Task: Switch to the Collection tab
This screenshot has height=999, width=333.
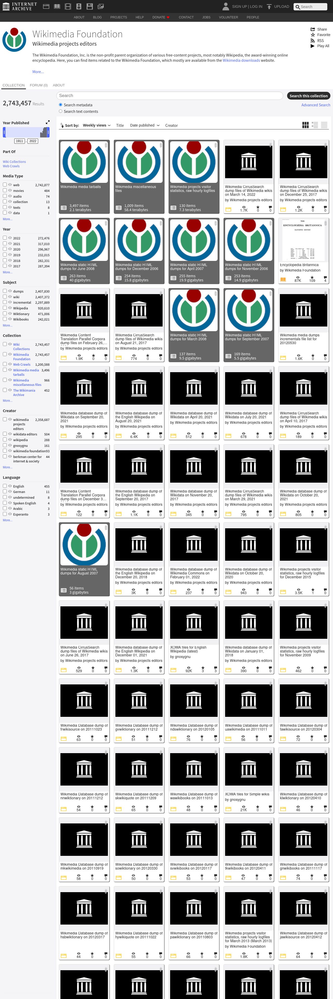Action: tap(13, 85)
